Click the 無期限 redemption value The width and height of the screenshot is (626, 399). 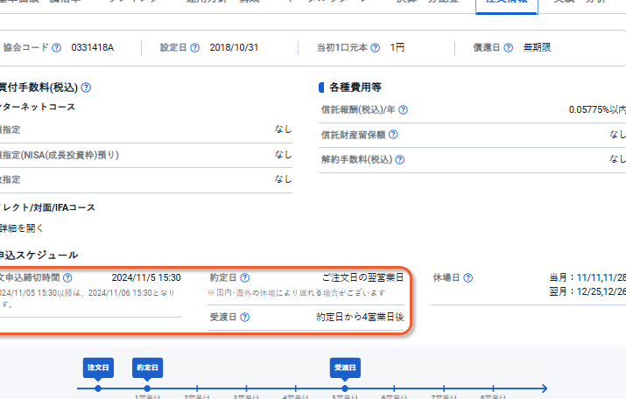tap(537, 47)
